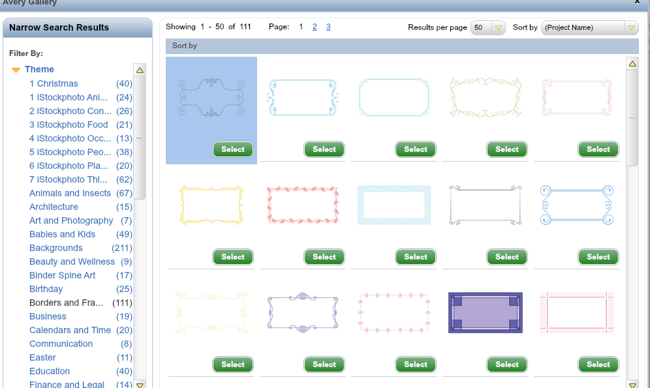
Task: Select the pink plaid-line frame
Action: pos(598,365)
